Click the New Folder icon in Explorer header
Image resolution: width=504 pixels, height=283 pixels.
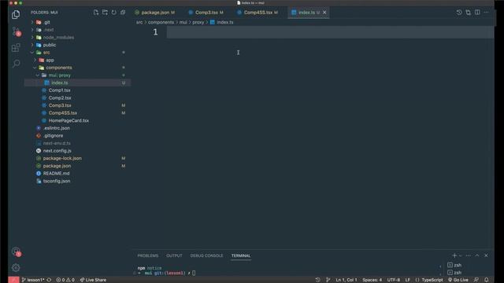pos(105,13)
